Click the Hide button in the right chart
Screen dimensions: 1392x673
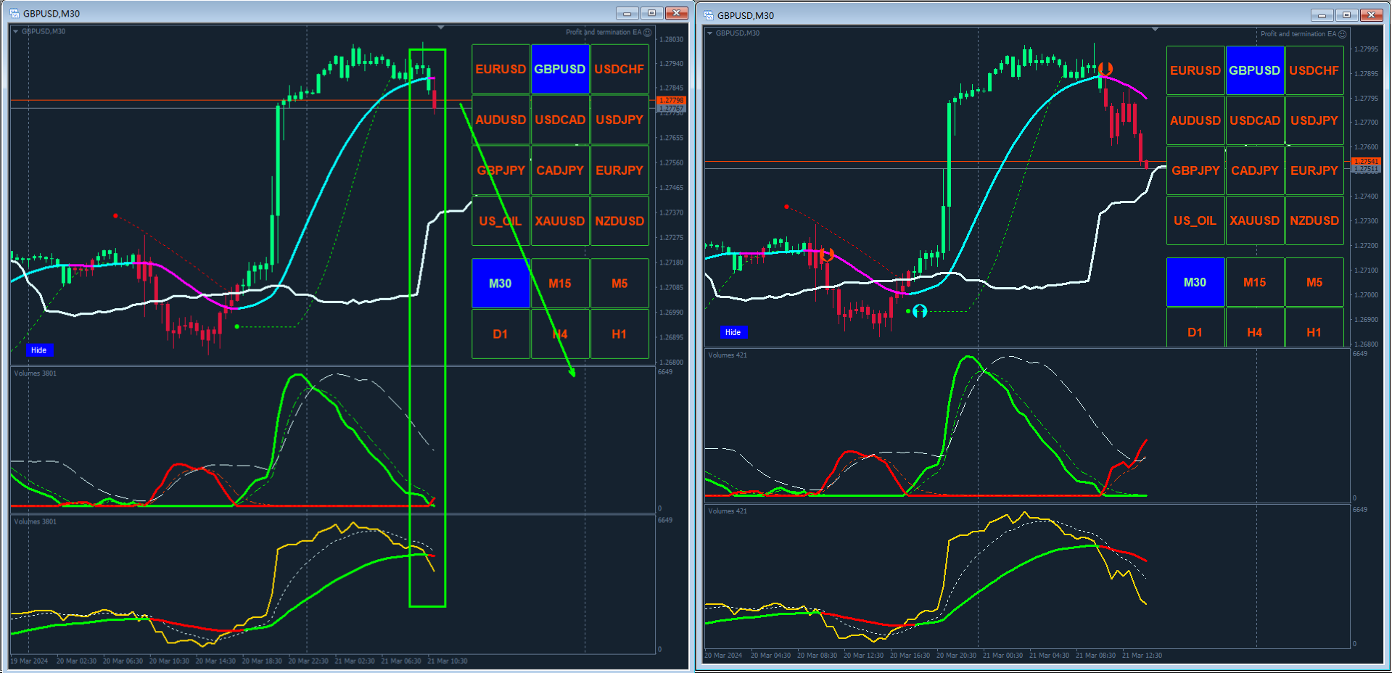pyautogui.click(x=733, y=332)
